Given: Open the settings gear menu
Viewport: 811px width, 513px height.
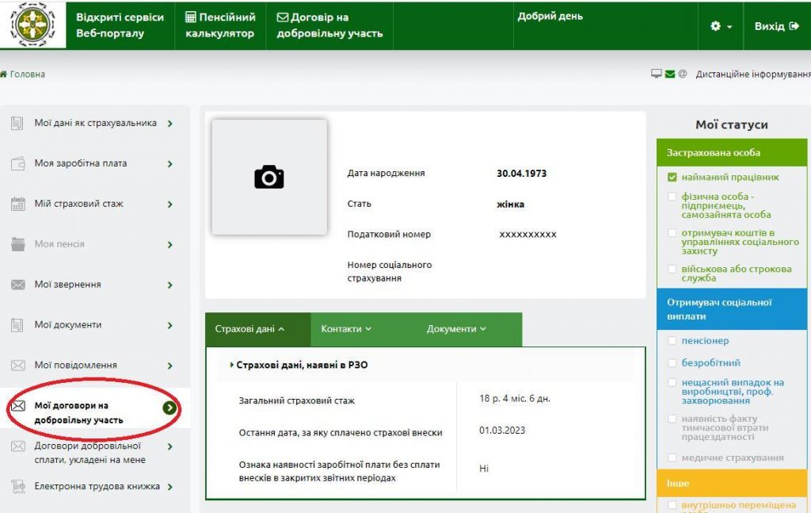Looking at the screenshot, I should [721, 26].
